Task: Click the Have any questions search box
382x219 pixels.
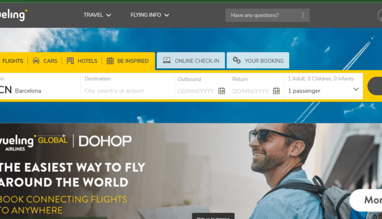Action: (267, 15)
